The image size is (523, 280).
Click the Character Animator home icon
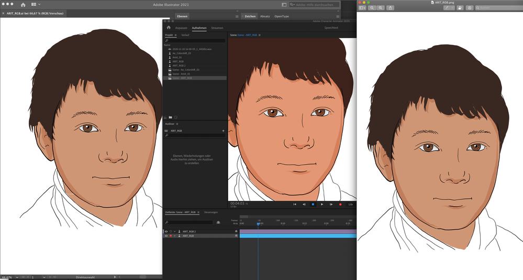[169, 27]
